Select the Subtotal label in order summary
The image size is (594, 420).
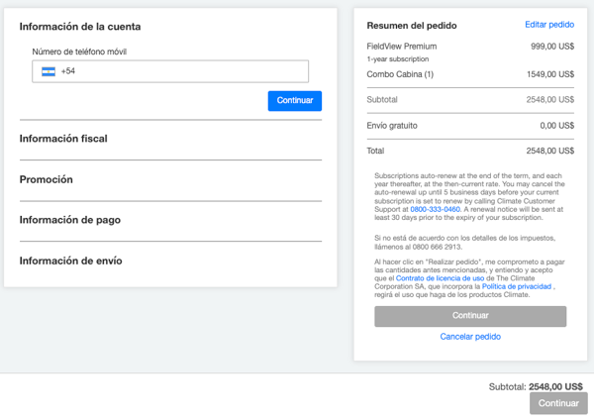click(382, 100)
